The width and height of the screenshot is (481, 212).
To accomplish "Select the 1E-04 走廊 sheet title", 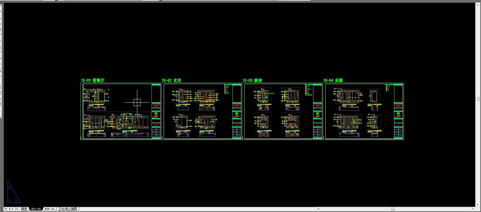I will tap(333, 80).
